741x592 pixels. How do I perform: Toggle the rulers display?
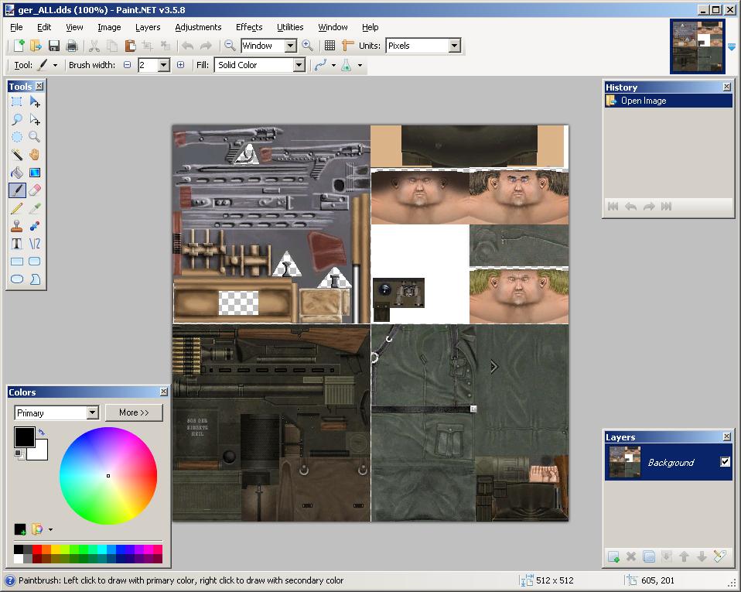348,46
